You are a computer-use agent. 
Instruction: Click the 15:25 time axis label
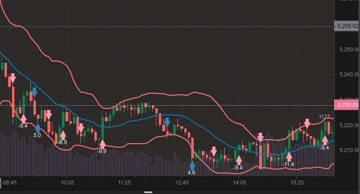pos(297,183)
